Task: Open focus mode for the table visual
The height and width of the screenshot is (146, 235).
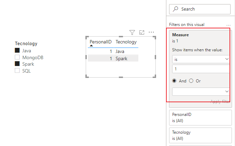Action: [142, 32]
